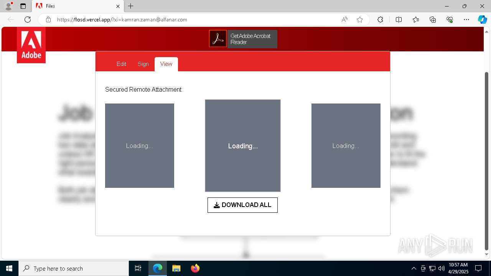Open the right Loading attachment thumbnail
Image resolution: width=491 pixels, height=276 pixels.
point(346,146)
